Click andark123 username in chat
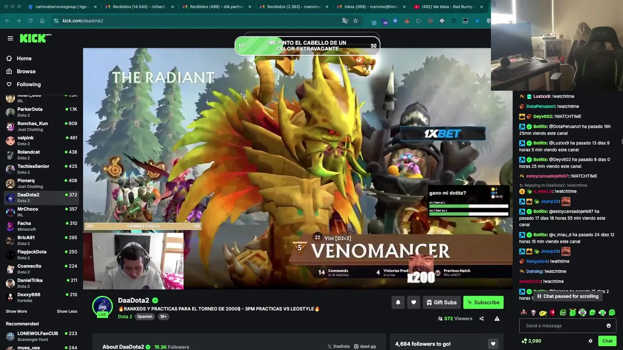 coord(530,281)
